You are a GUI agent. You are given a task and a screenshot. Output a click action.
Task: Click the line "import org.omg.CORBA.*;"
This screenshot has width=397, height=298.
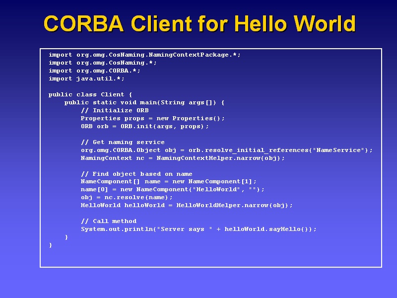click(x=94, y=71)
